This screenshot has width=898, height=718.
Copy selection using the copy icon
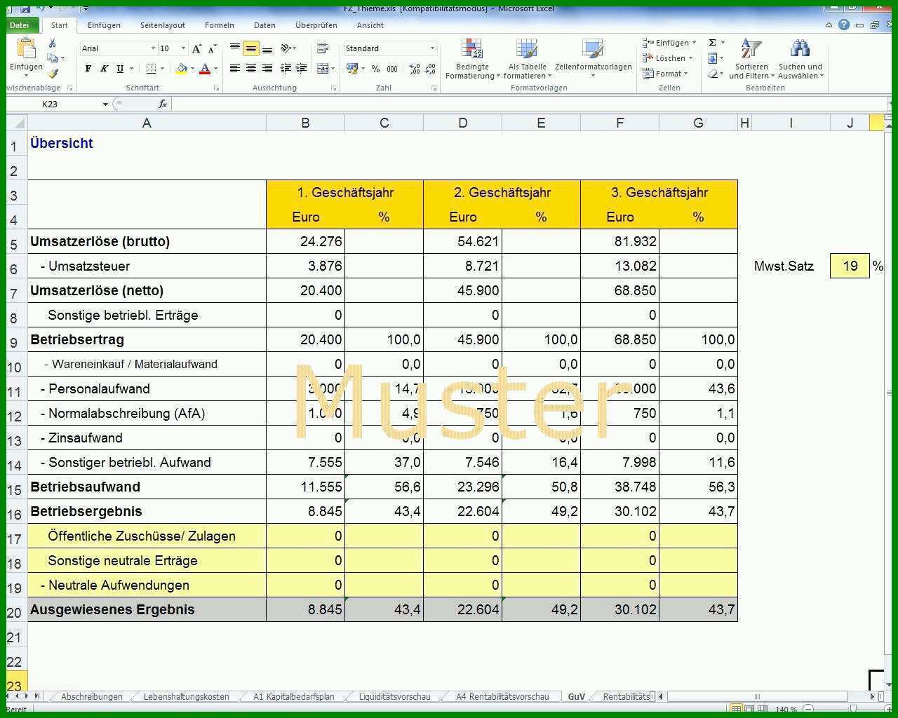(x=53, y=58)
